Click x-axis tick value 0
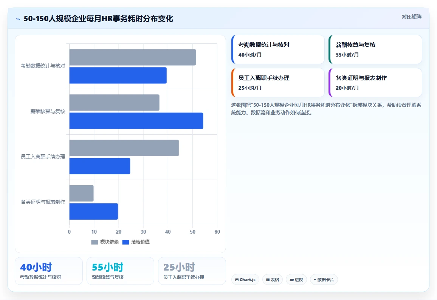The height and width of the screenshot is (300, 437). click(x=70, y=232)
